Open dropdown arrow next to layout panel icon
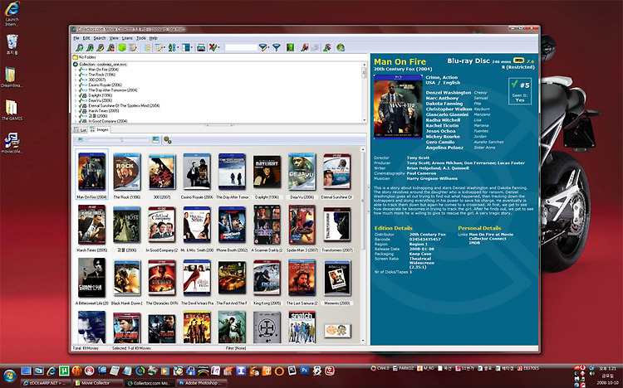Viewport: 623px width, 388px height. [x=191, y=47]
